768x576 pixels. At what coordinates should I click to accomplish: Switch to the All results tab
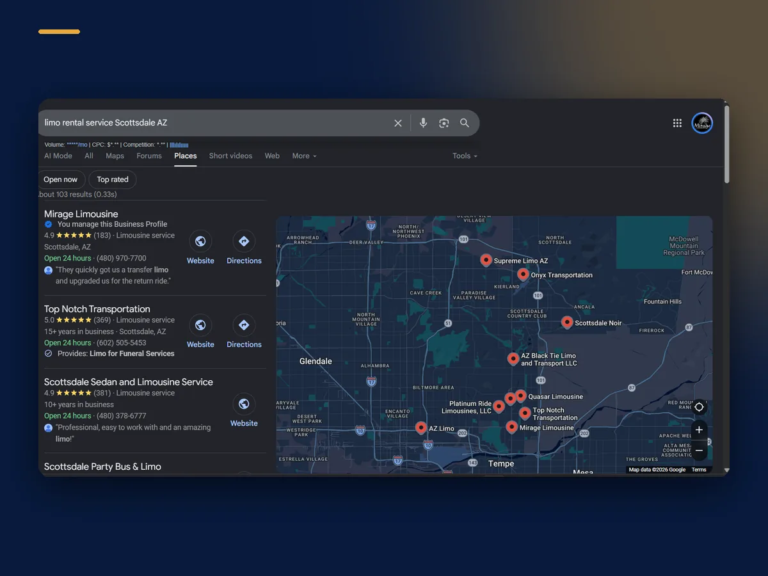[x=89, y=156]
